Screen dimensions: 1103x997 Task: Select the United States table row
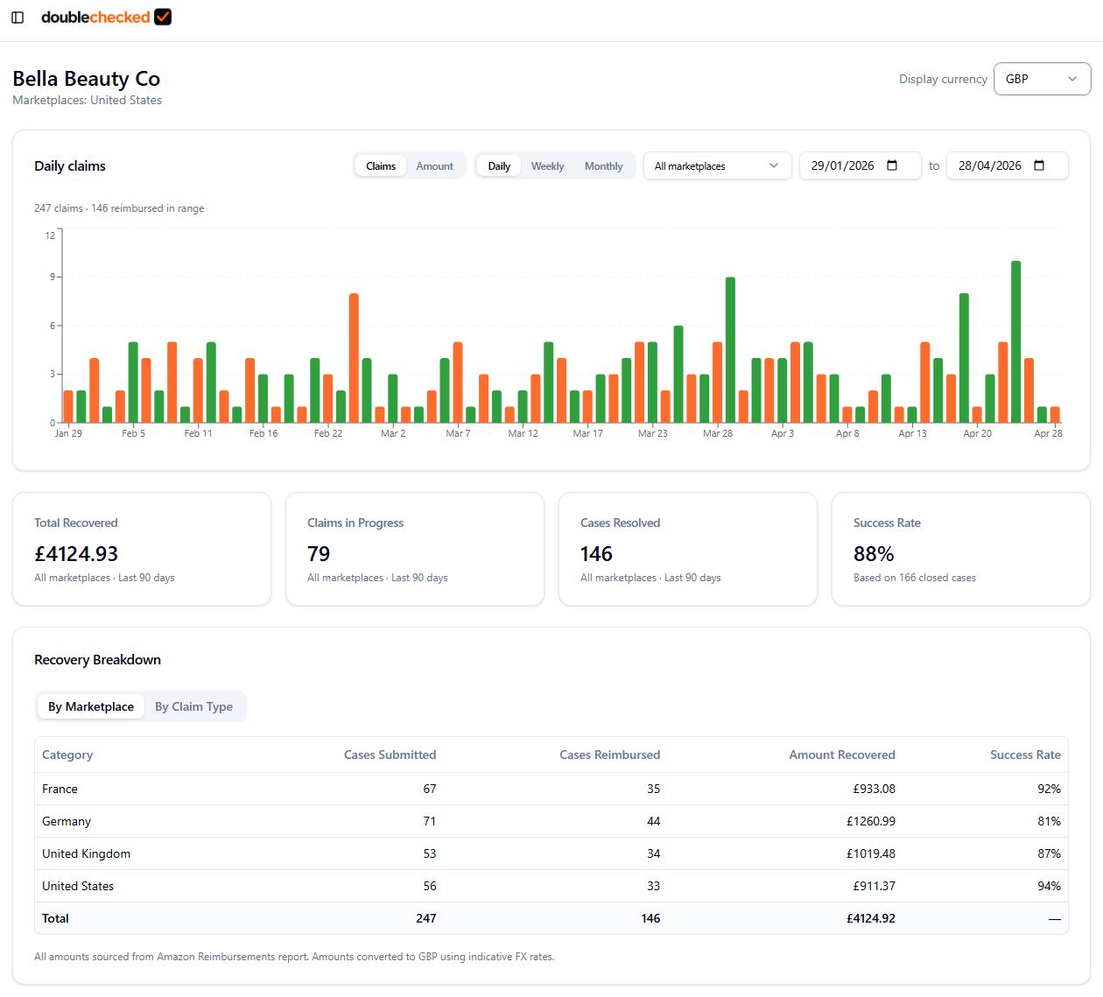(551, 886)
